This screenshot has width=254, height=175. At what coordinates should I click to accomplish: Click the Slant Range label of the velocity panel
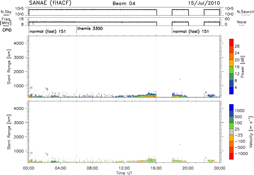(9, 132)
